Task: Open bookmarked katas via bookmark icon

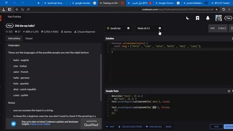Action: tap(197, 18)
